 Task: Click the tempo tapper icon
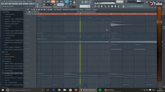(119, 6)
